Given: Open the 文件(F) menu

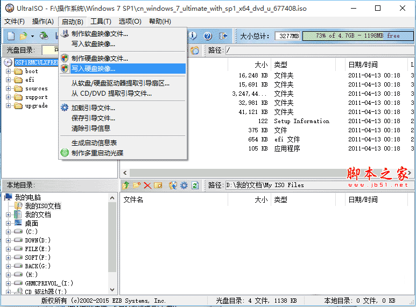Looking at the screenshot, I should tap(15, 22).
